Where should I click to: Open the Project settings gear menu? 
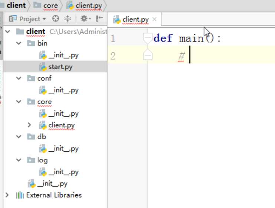coord(85,19)
